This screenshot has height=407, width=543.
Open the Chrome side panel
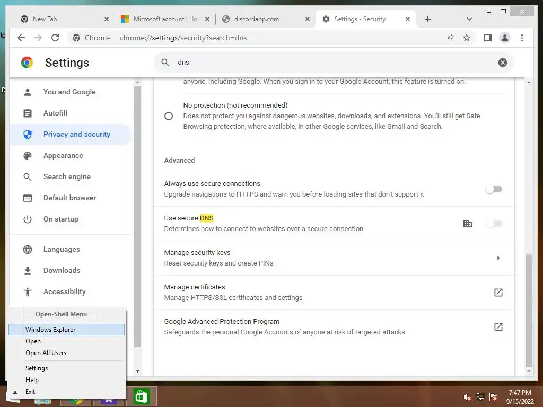click(x=488, y=38)
